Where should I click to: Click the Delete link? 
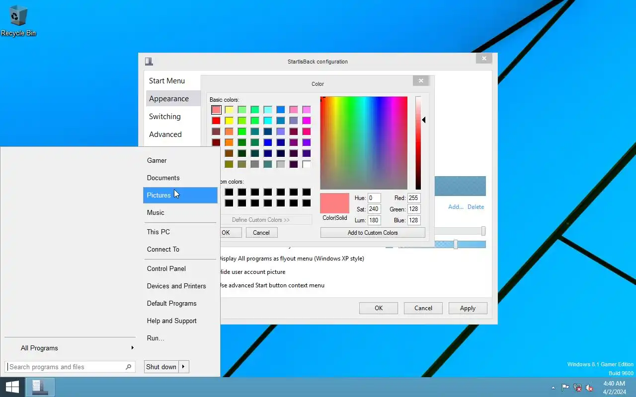click(x=476, y=207)
